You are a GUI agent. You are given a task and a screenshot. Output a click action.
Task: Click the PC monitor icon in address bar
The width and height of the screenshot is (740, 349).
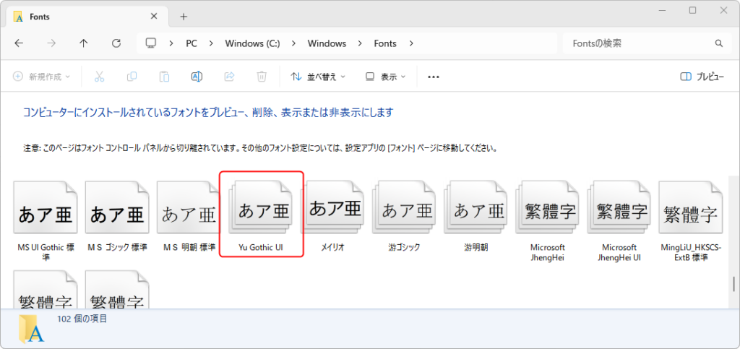point(151,43)
